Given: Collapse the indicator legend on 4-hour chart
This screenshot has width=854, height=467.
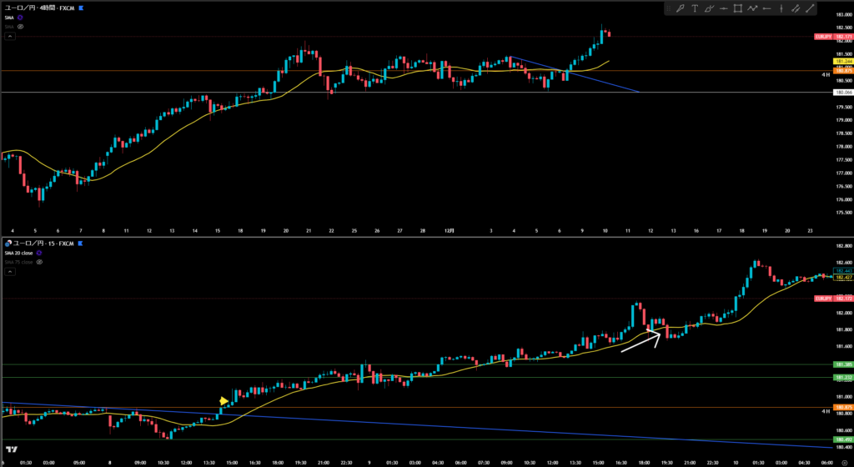Looking at the screenshot, I should [x=9, y=37].
